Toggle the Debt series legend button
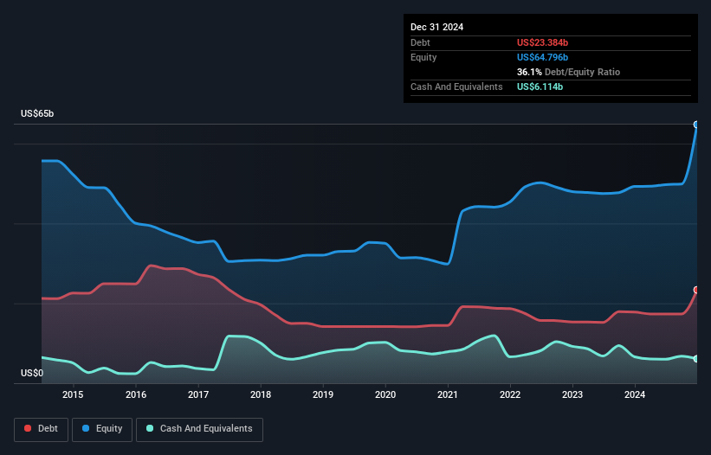Viewport: 711px width, 455px height. (42, 429)
